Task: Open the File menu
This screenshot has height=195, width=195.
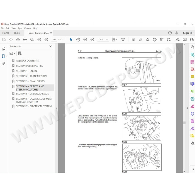Action: tap(2, 28)
